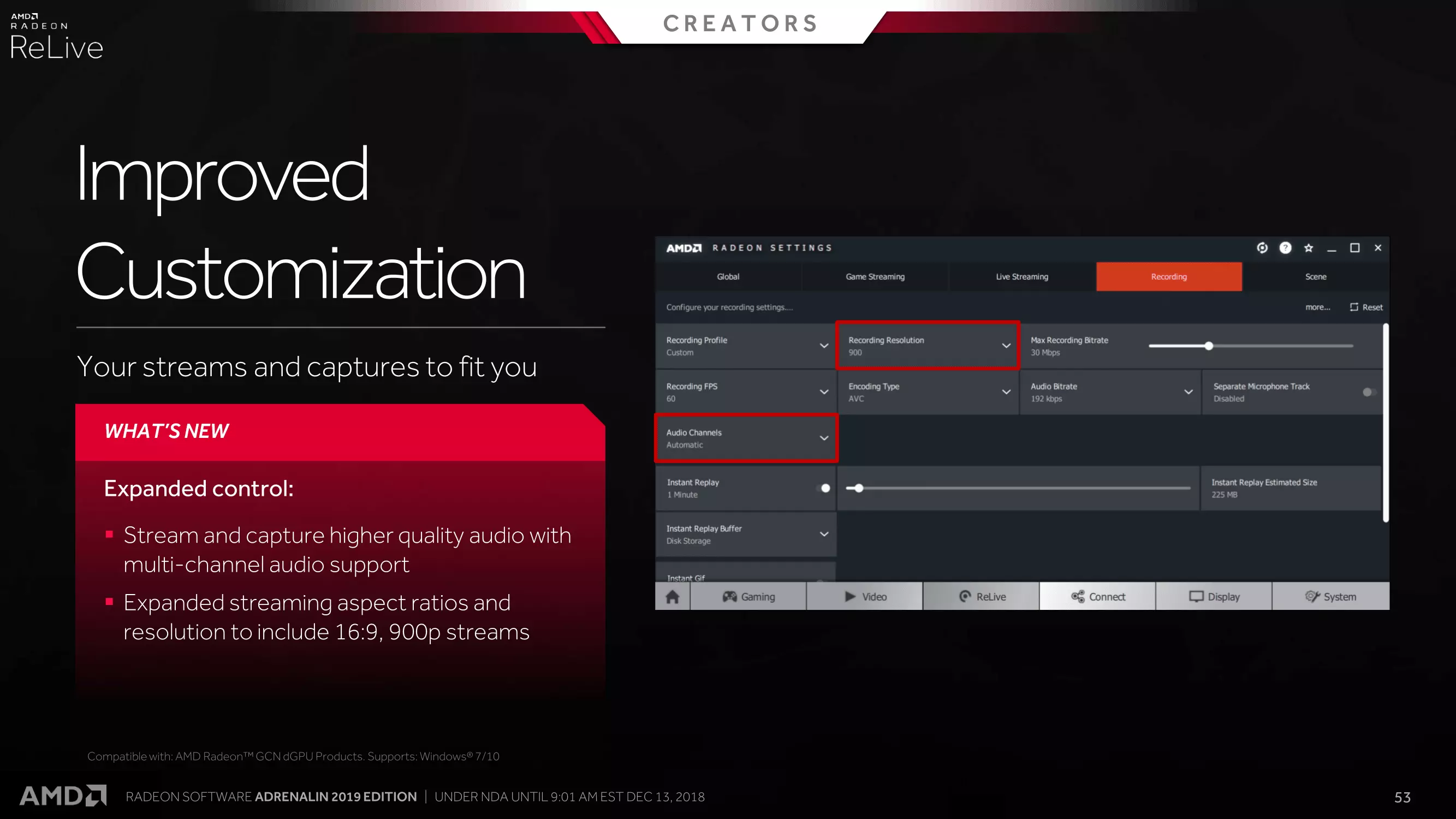Click the '30 Mbps' bitrate value
The width and height of the screenshot is (1456, 819).
[1045, 353]
